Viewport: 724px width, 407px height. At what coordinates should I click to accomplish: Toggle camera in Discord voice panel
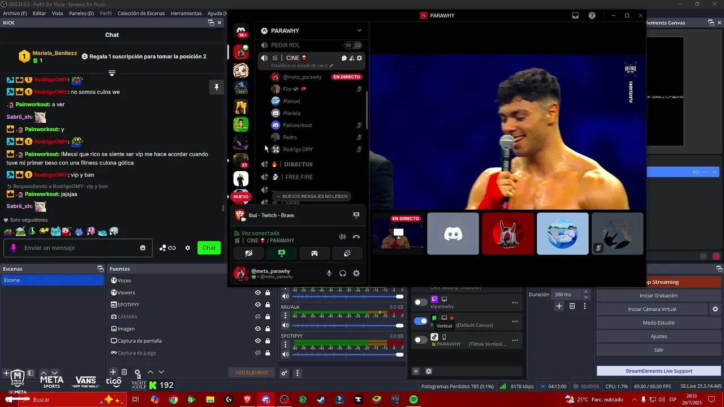point(249,253)
